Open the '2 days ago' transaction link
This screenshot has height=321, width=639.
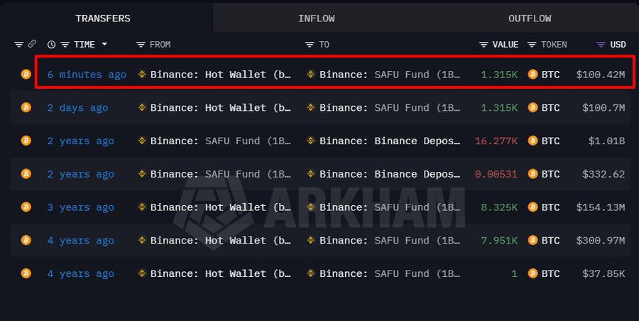pyautogui.click(x=78, y=108)
